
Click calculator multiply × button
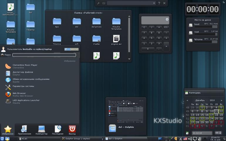pos(159,27)
